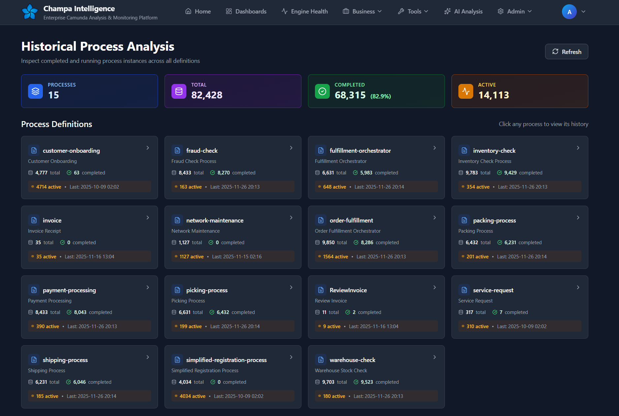Image resolution: width=619 pixels, height=416 pixels.
Task: Open the Admin dropdown menu
Action: 515,12
